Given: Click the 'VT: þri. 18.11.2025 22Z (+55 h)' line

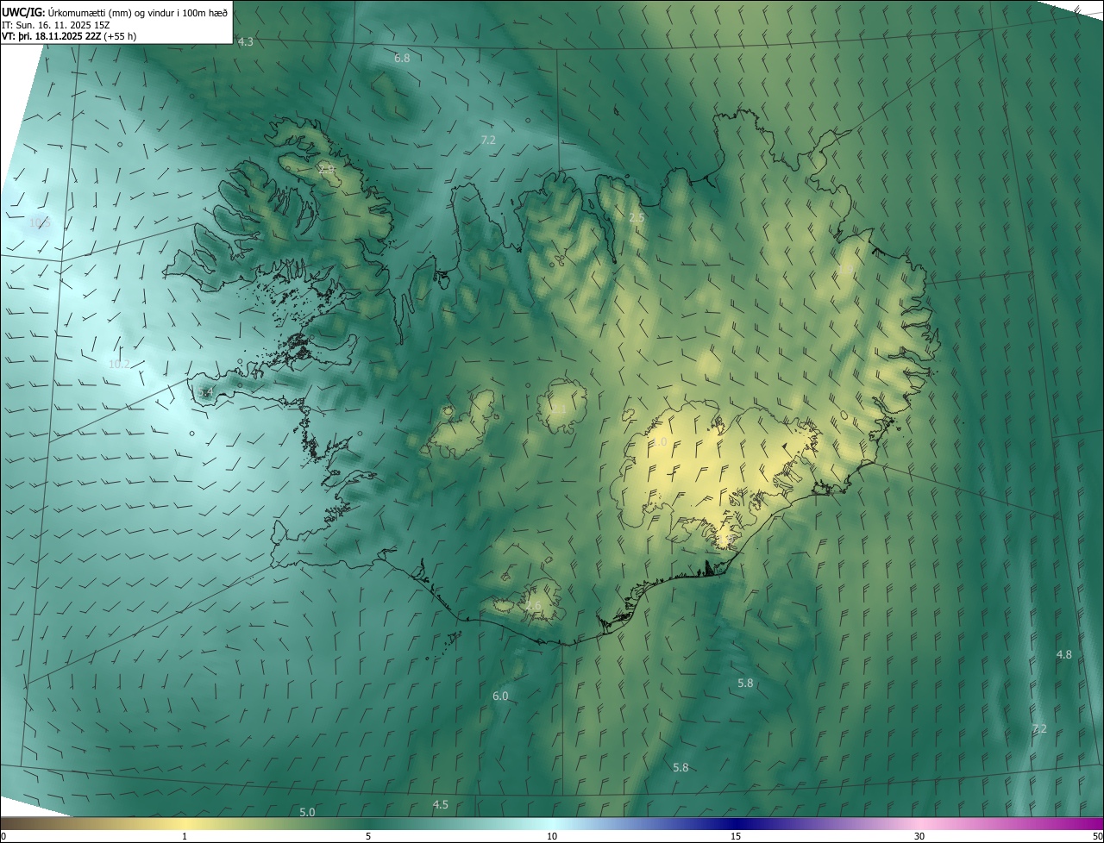Looking at the screenshot, I should [69, 36].
